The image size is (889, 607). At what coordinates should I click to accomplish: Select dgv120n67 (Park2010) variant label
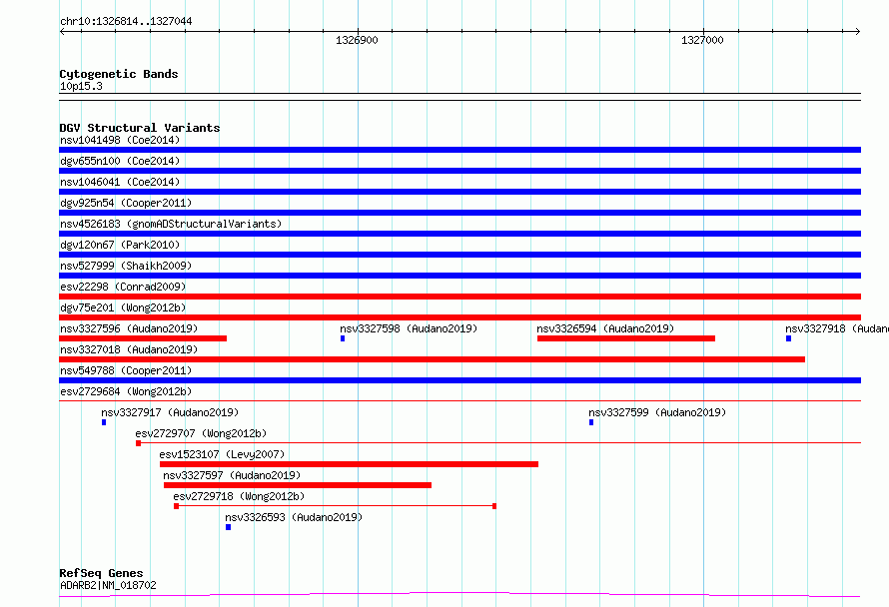click(120, 245)
